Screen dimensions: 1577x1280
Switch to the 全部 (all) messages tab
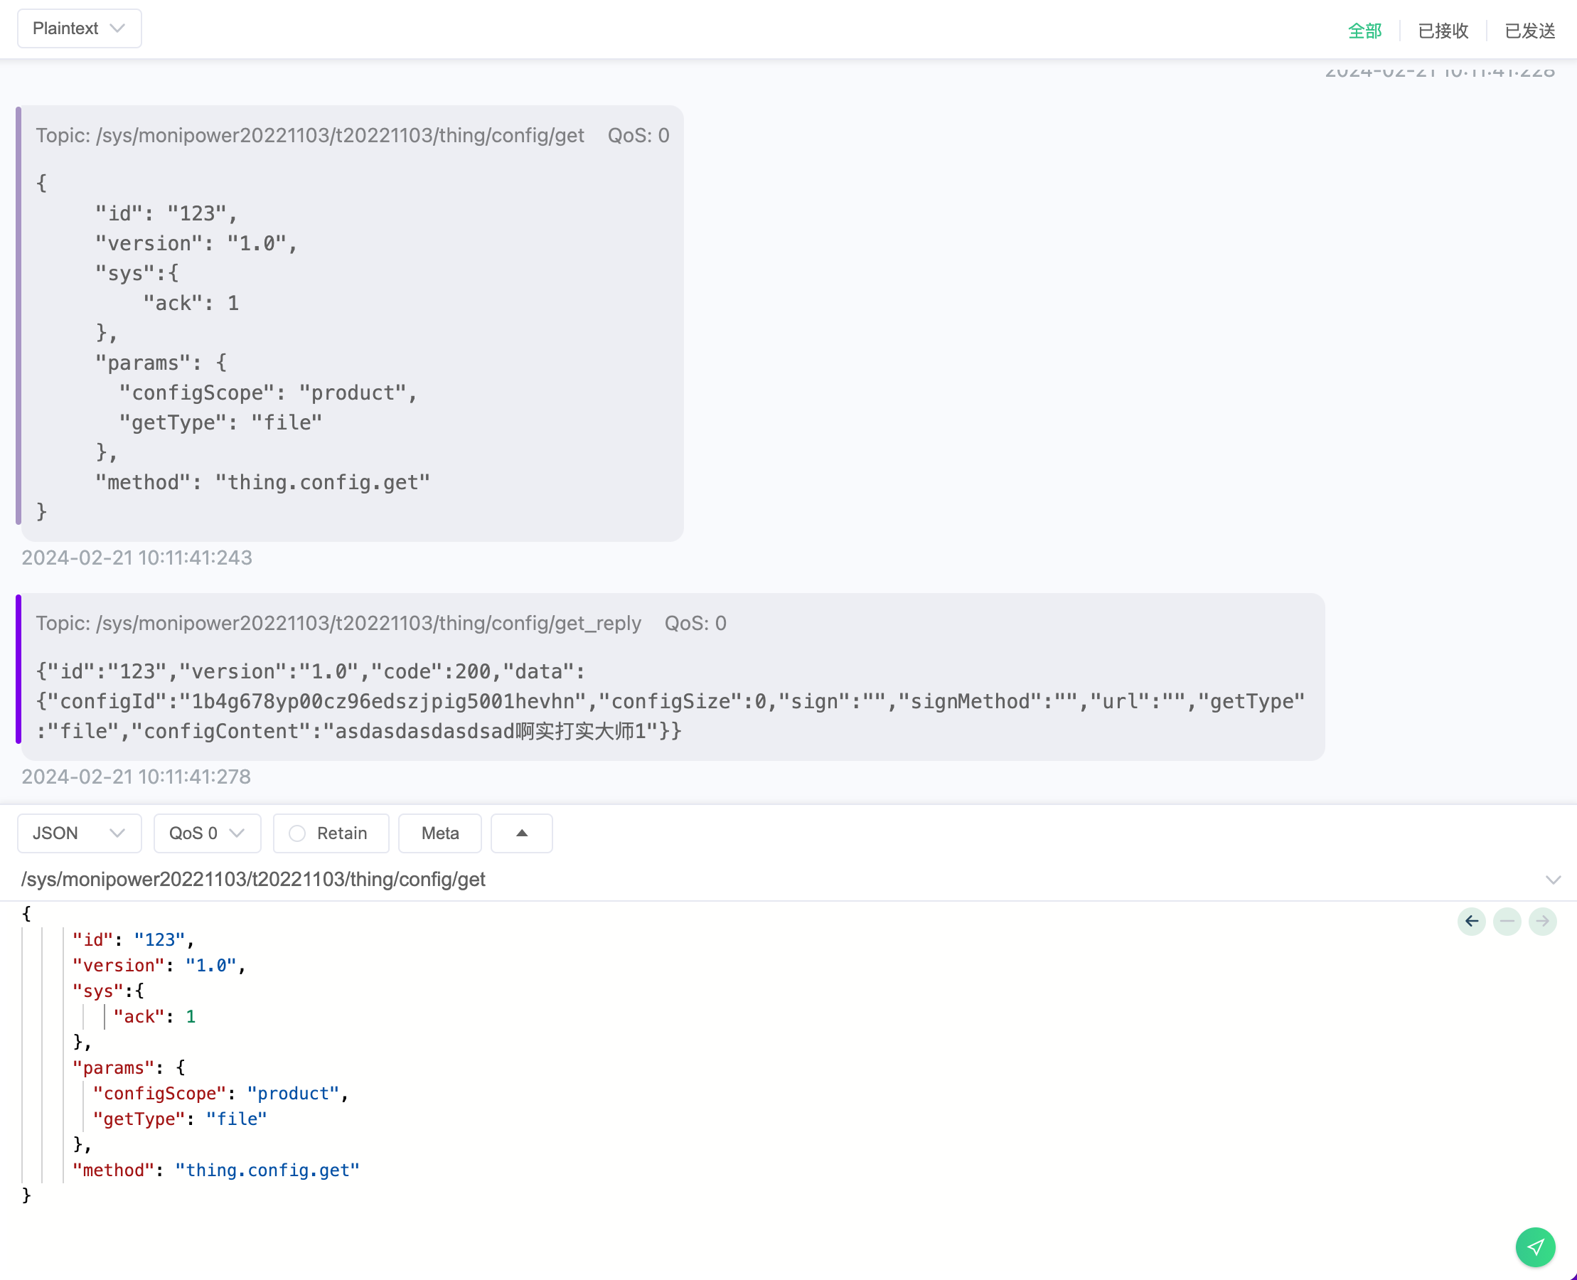click(x=1364, y=31)
